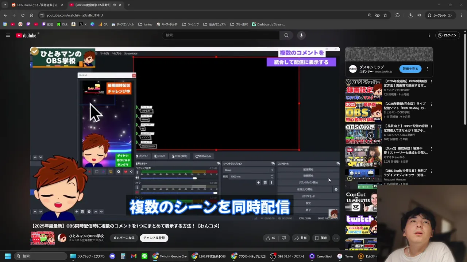Click チャンネル登録 subscribe button
467x262 pixels.
154,238
